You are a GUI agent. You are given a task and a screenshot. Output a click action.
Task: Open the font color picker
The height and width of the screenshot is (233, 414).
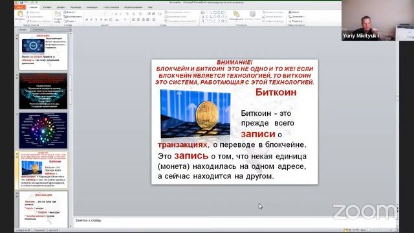pos(125,20)
